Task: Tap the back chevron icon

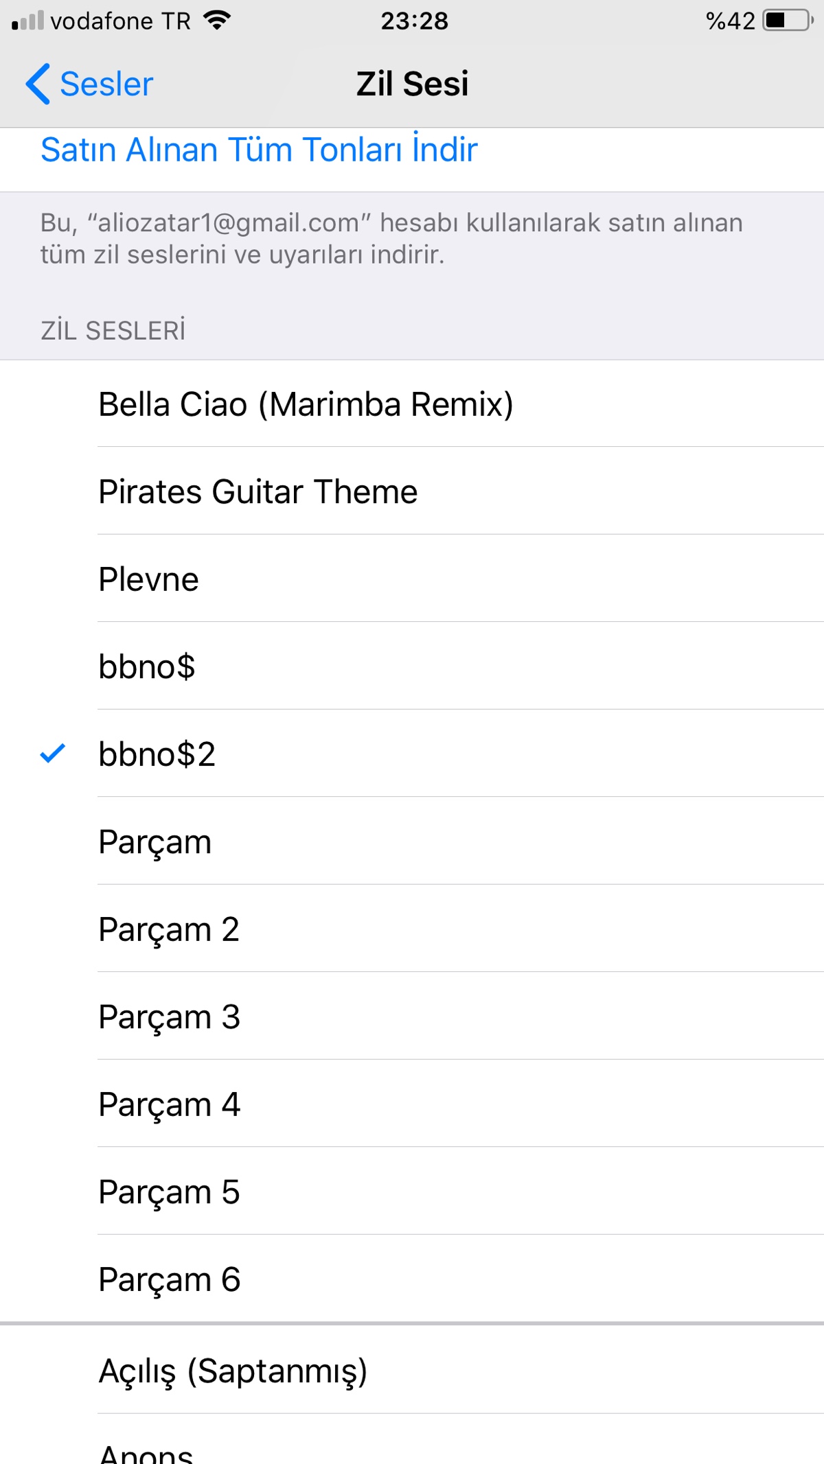Action: pyautogui.click(x=38, y=84)
